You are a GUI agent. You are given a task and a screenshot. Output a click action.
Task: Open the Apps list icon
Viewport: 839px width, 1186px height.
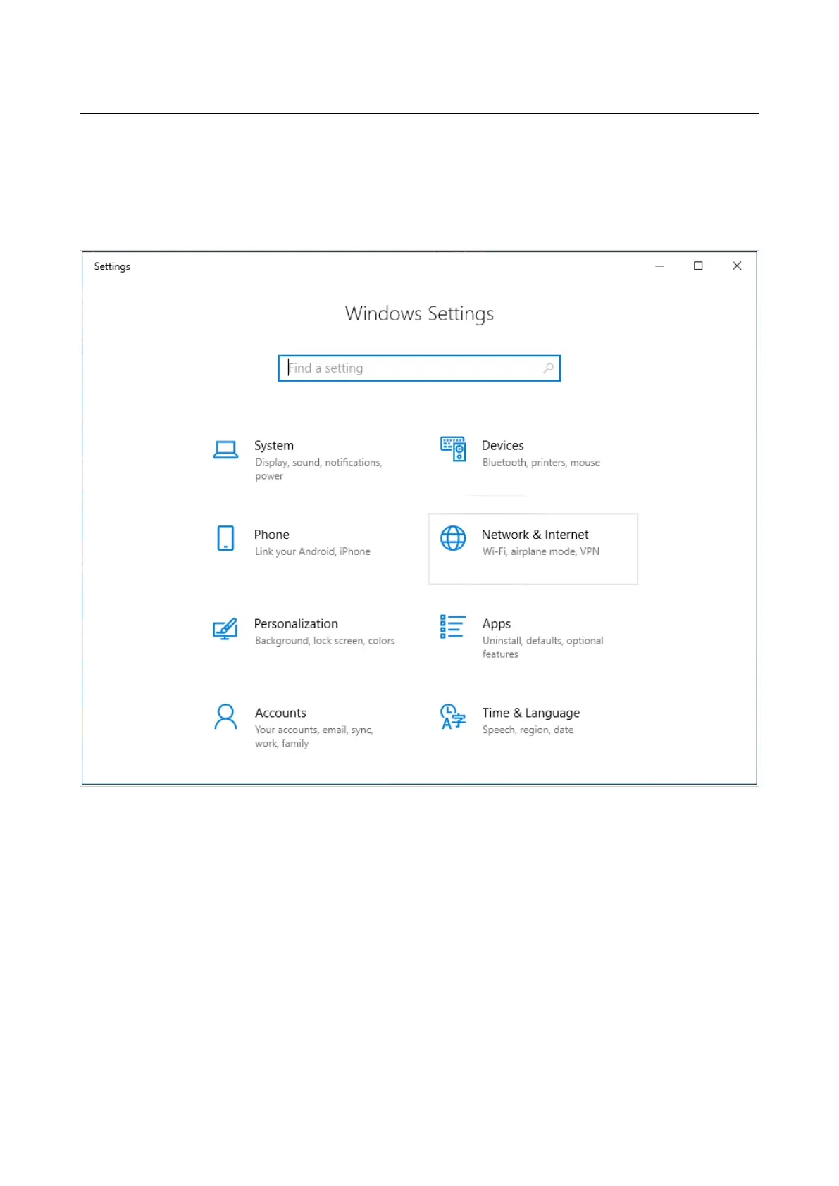pos(452,627)
